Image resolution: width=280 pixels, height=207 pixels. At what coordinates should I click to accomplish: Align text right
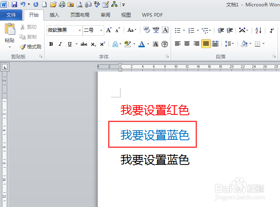pos(196,44)
